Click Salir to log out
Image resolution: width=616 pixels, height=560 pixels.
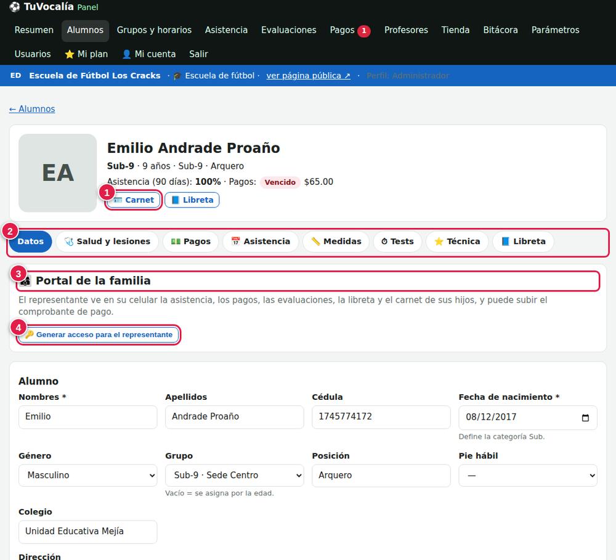click(x=198, y=54)
